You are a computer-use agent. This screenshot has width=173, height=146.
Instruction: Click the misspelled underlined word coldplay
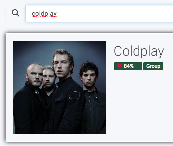[x=44, y=14]
